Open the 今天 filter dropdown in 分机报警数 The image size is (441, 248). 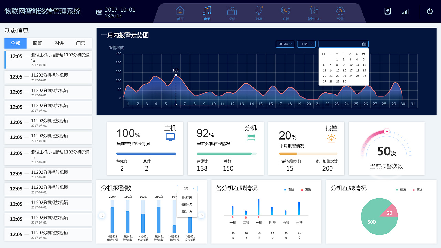tap(187, 188)
